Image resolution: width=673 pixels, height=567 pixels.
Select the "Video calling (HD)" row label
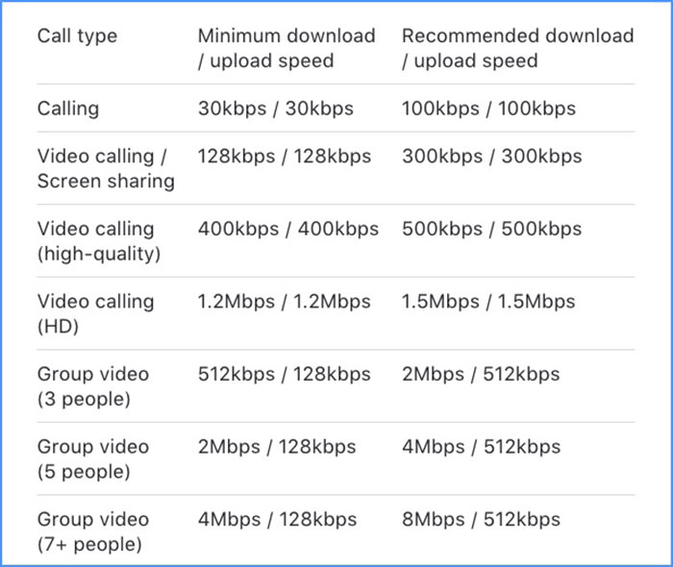click(96, 313)
